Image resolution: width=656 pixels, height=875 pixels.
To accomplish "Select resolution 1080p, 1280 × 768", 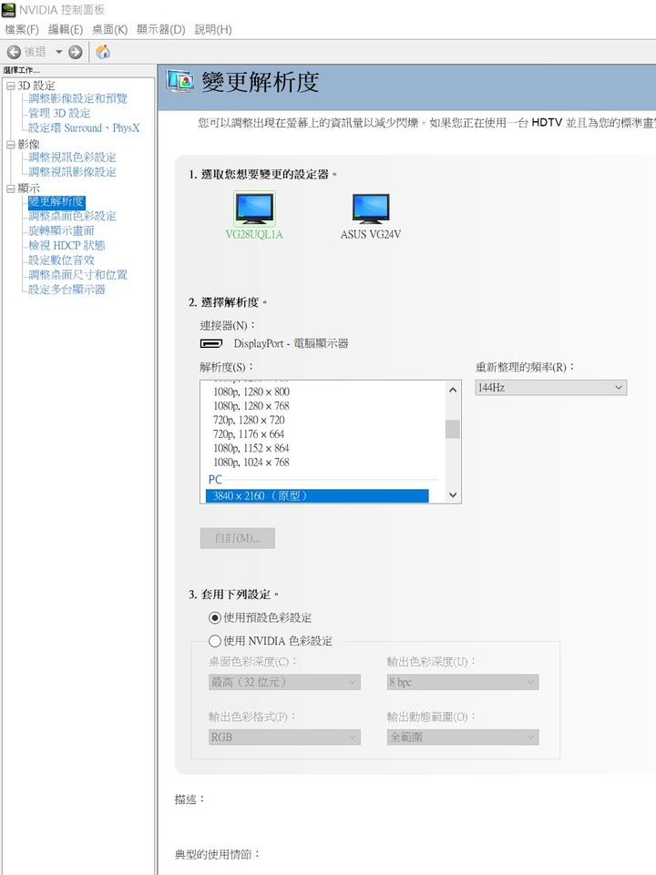I will [251, 406].
